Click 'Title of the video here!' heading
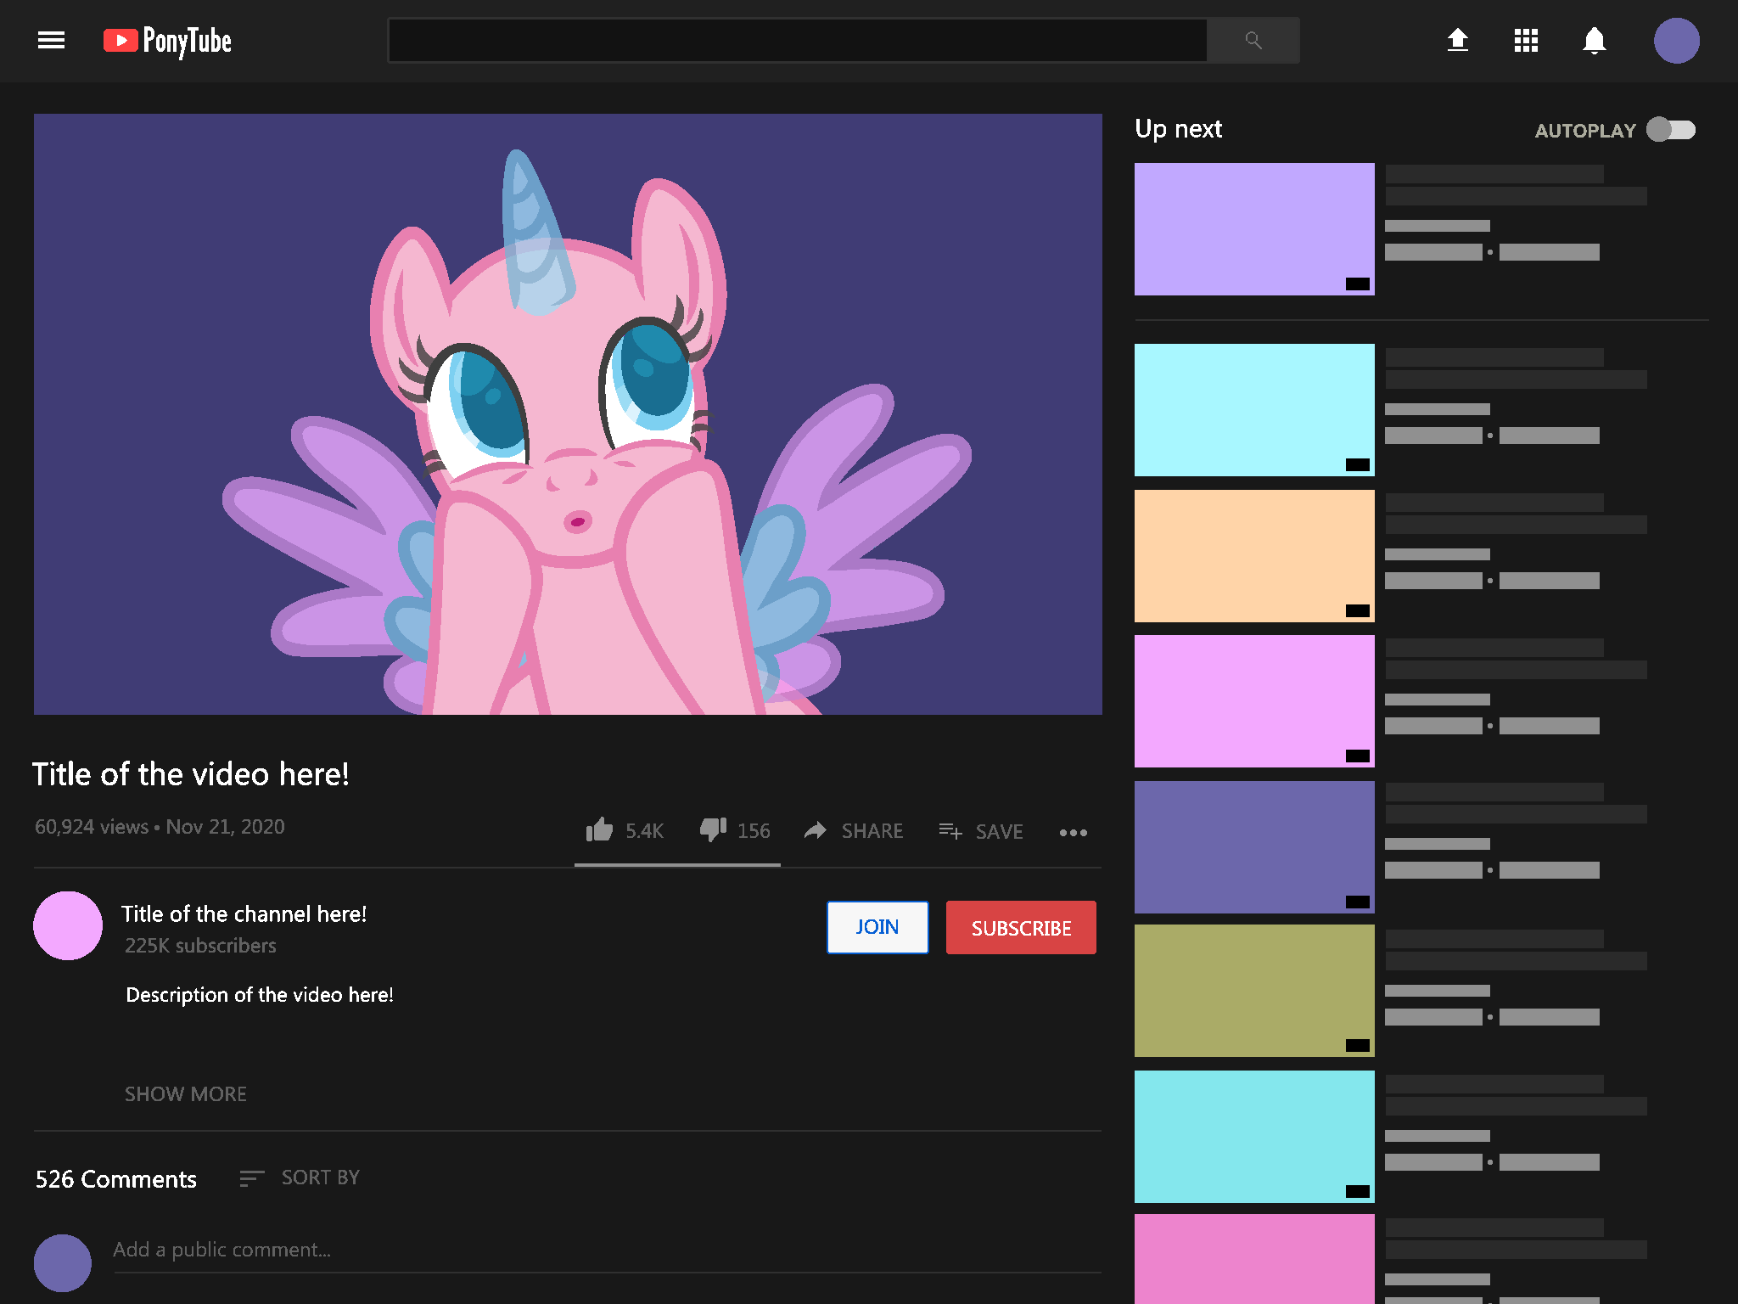The image size is (1738, 1304). tap(191, 774)
